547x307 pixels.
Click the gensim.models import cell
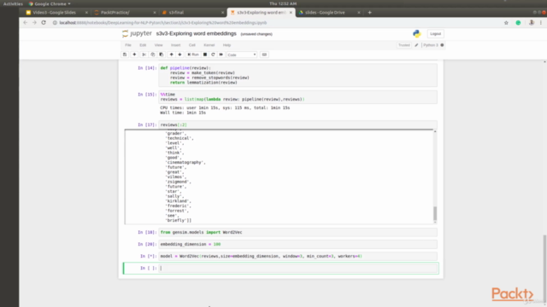pyautogui.click(x=298, y=232)
